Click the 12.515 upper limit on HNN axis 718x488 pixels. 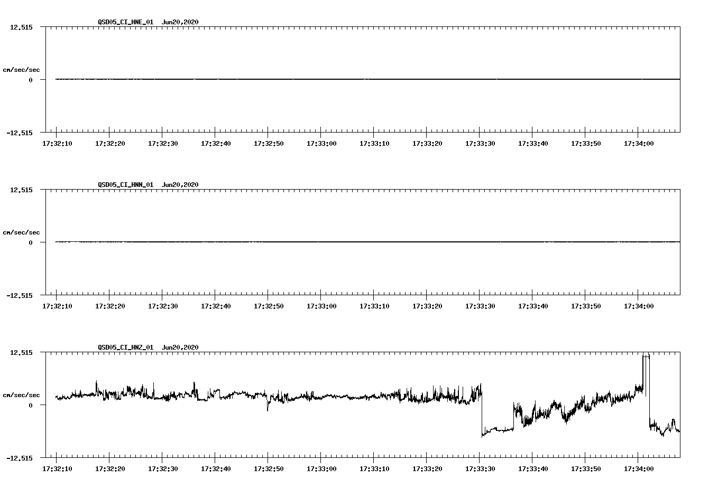click(x=21, y=190)
